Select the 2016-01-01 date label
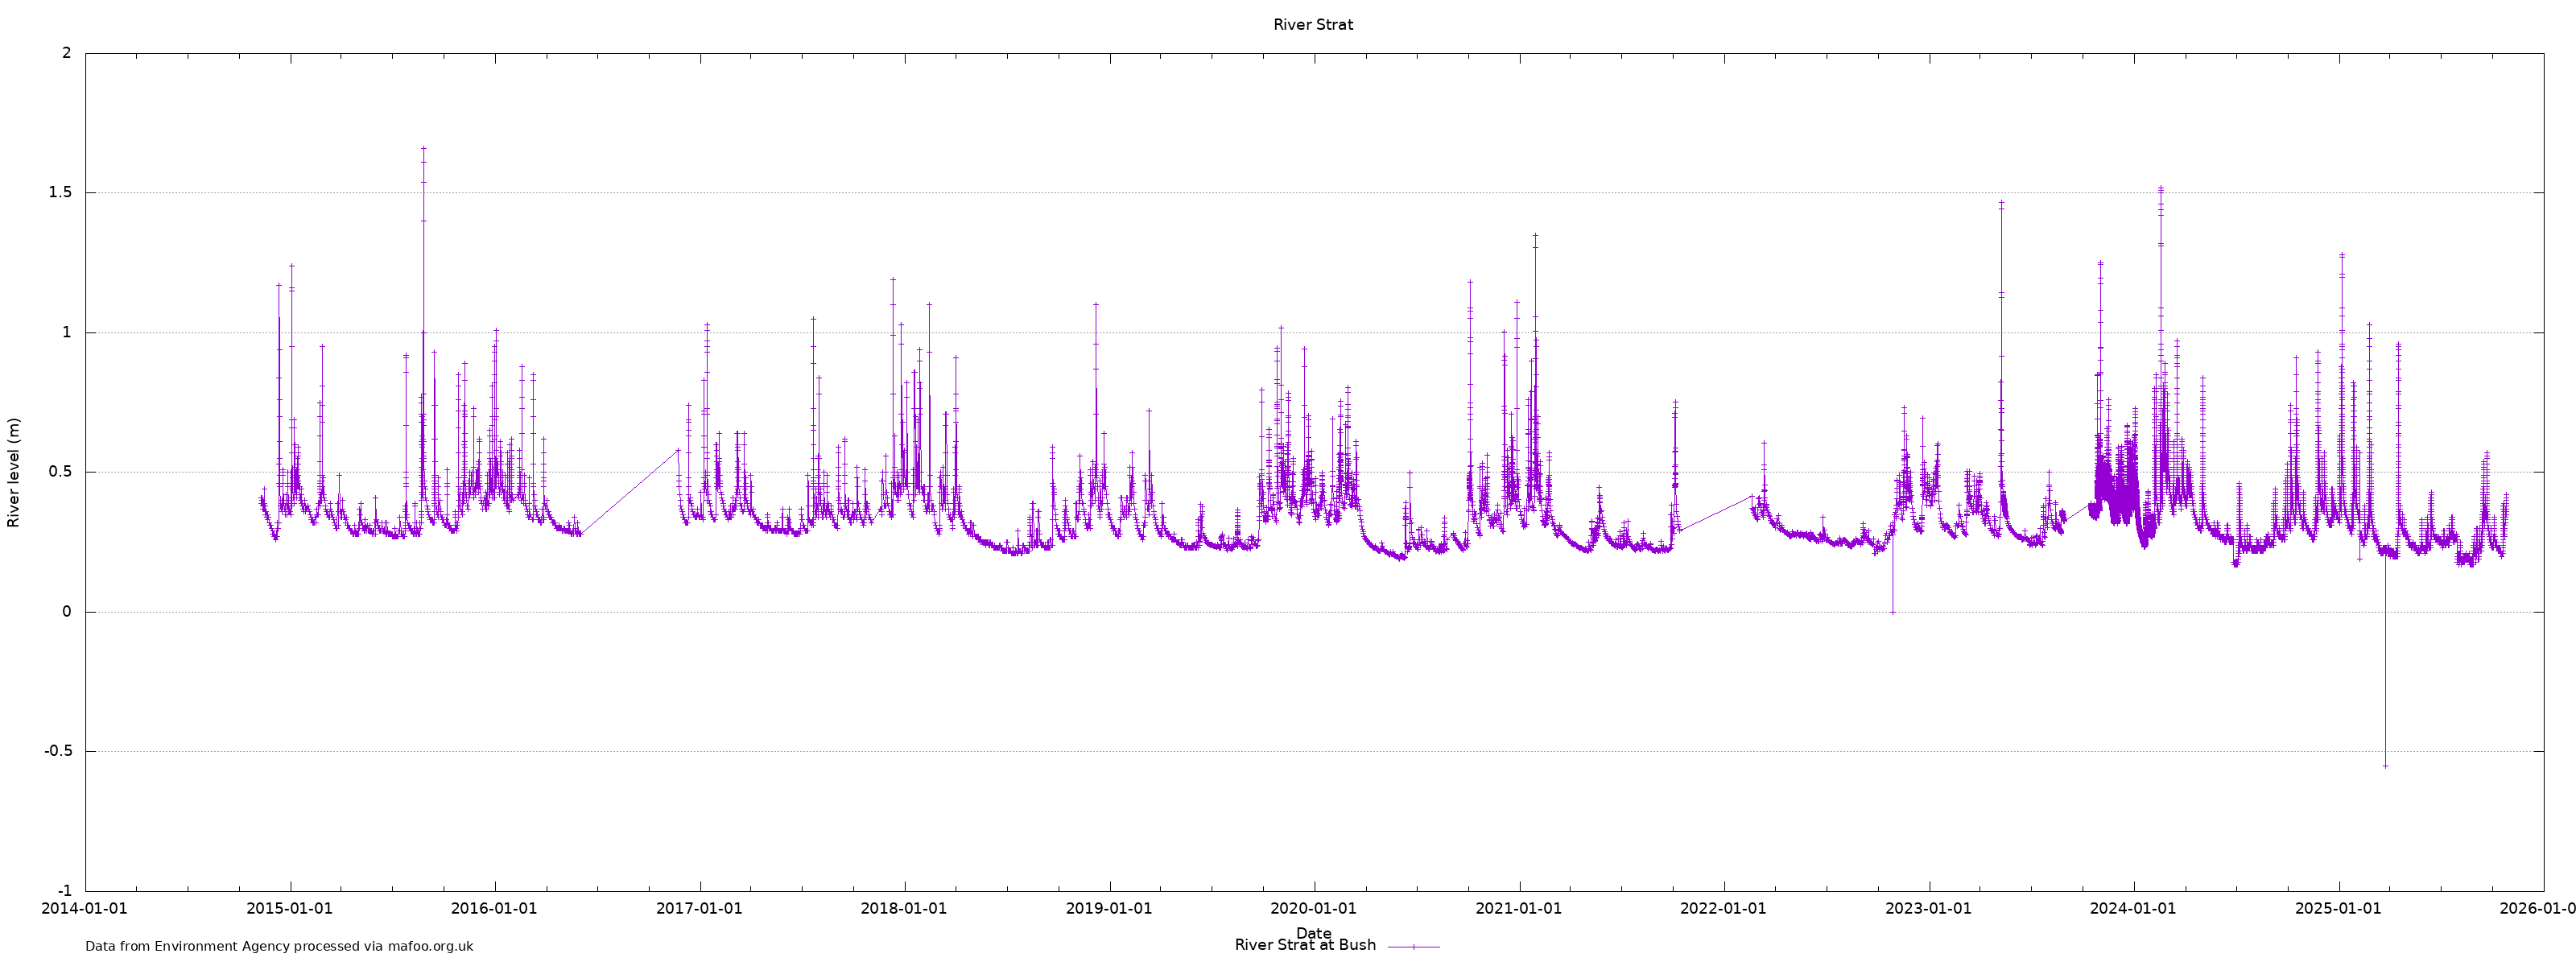The image size is (2576, 966). click(494, 909)
